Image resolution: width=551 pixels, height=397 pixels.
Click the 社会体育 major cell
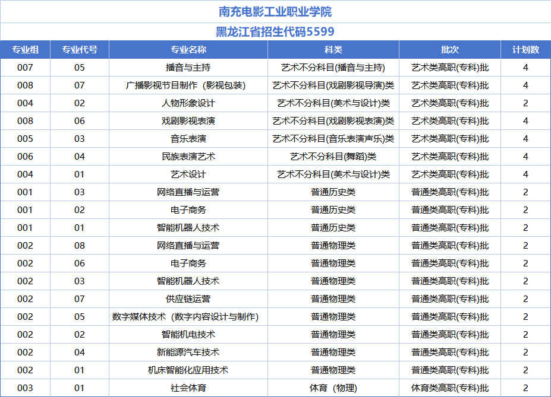188,388
